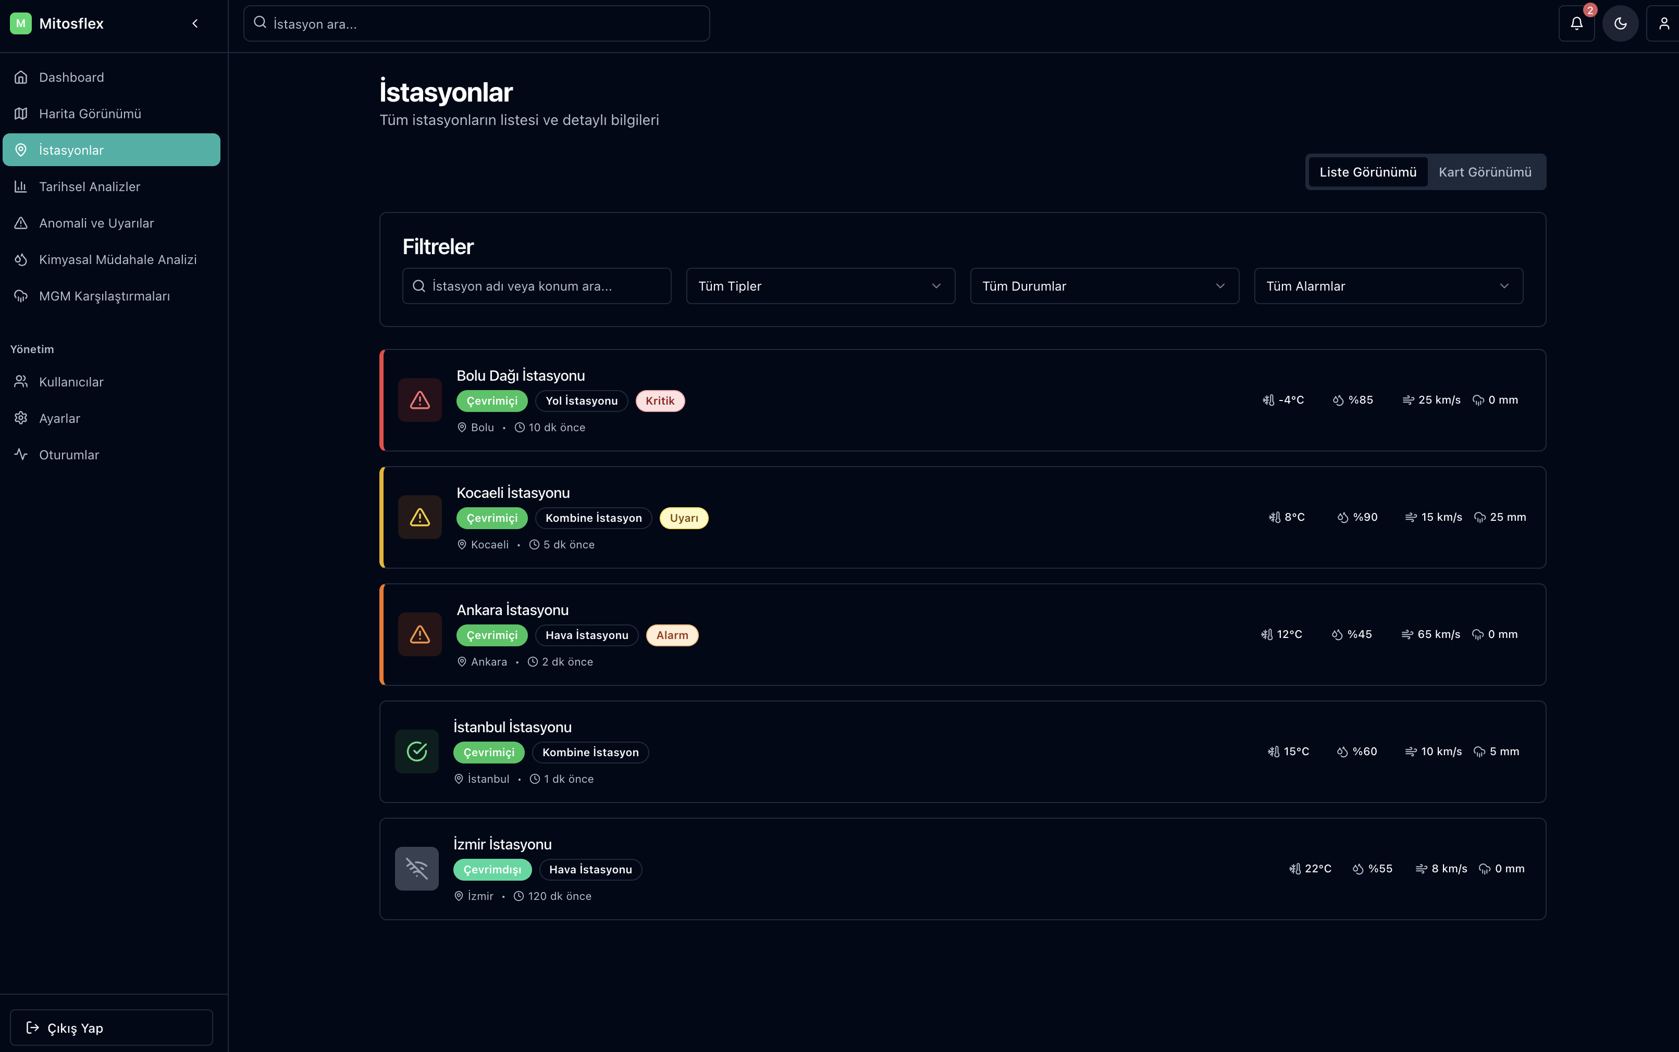Open Anomali ve Uyarılar menu item
Image resolution: width=1679 pixels, height=1052 pixels.
(96, 223)
